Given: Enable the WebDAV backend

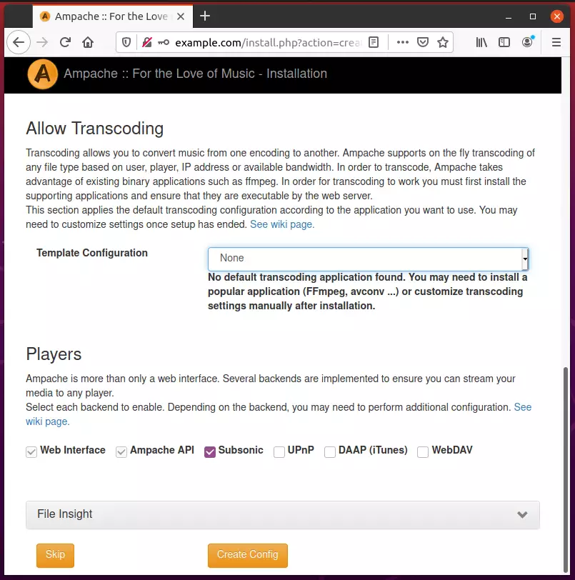Looking at the screenshot, I should [x=423, y=451].
